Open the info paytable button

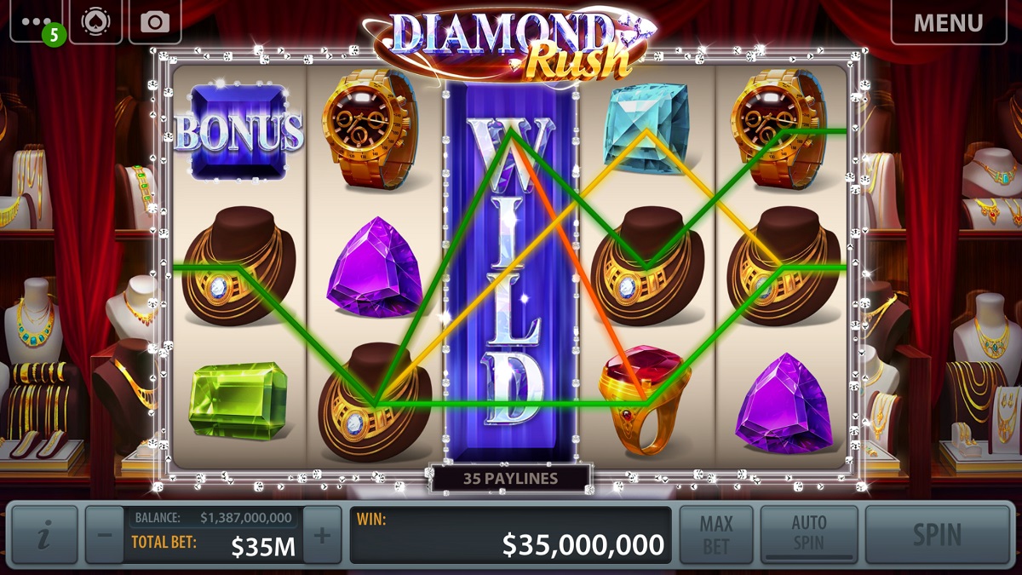(44, 535)
